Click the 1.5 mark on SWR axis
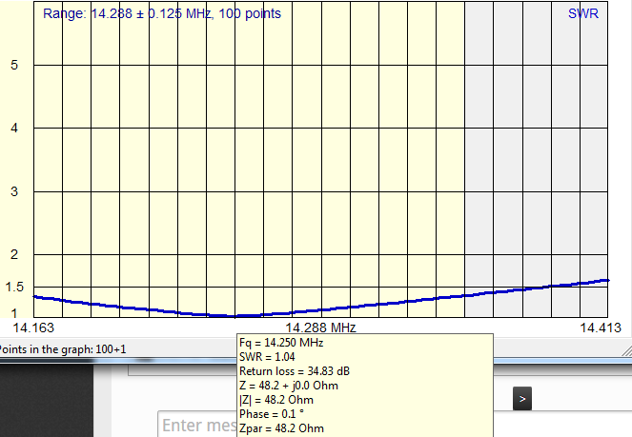 coord(14,287)
